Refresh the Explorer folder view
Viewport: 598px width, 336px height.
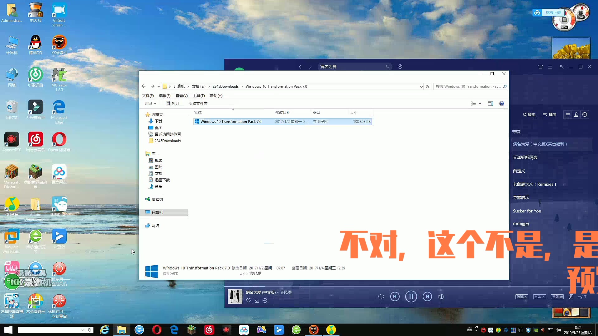[427, 86]
